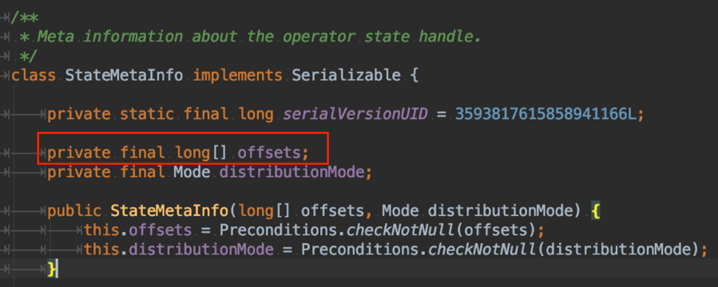This screenshot has width=718, height=287.
Task: Click the implements keyword
Action: click(x=238, y=75)
